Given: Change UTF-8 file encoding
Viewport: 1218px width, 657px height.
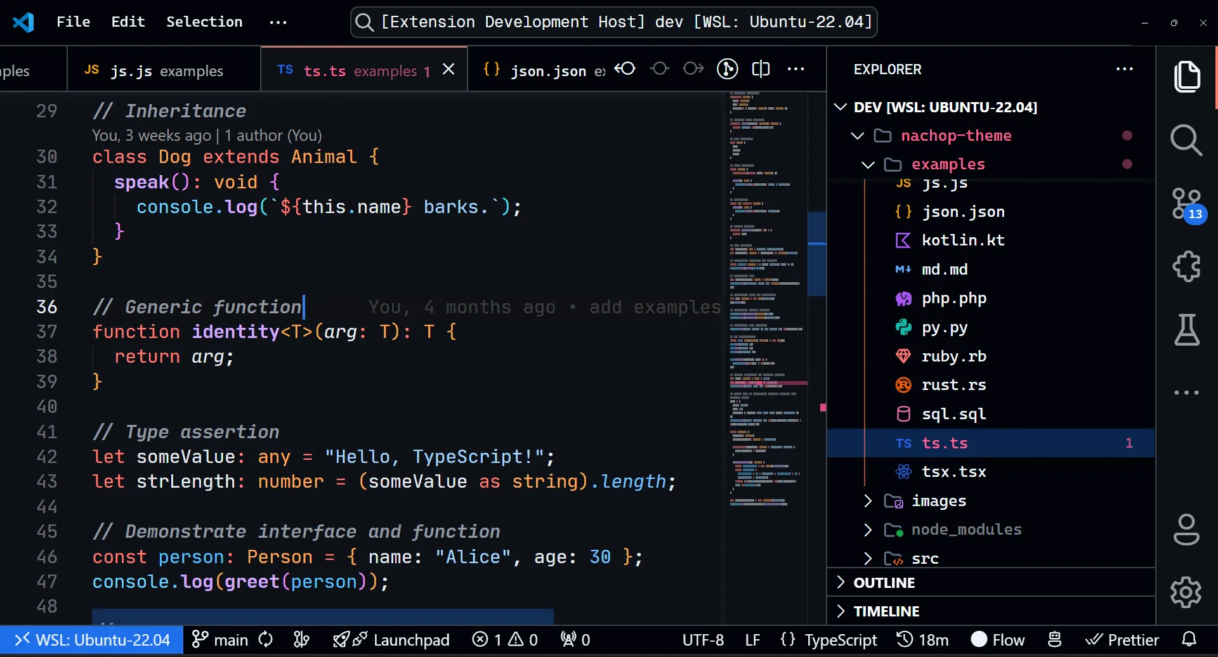Looking at the screenshot, I should (x=703, y=640).
